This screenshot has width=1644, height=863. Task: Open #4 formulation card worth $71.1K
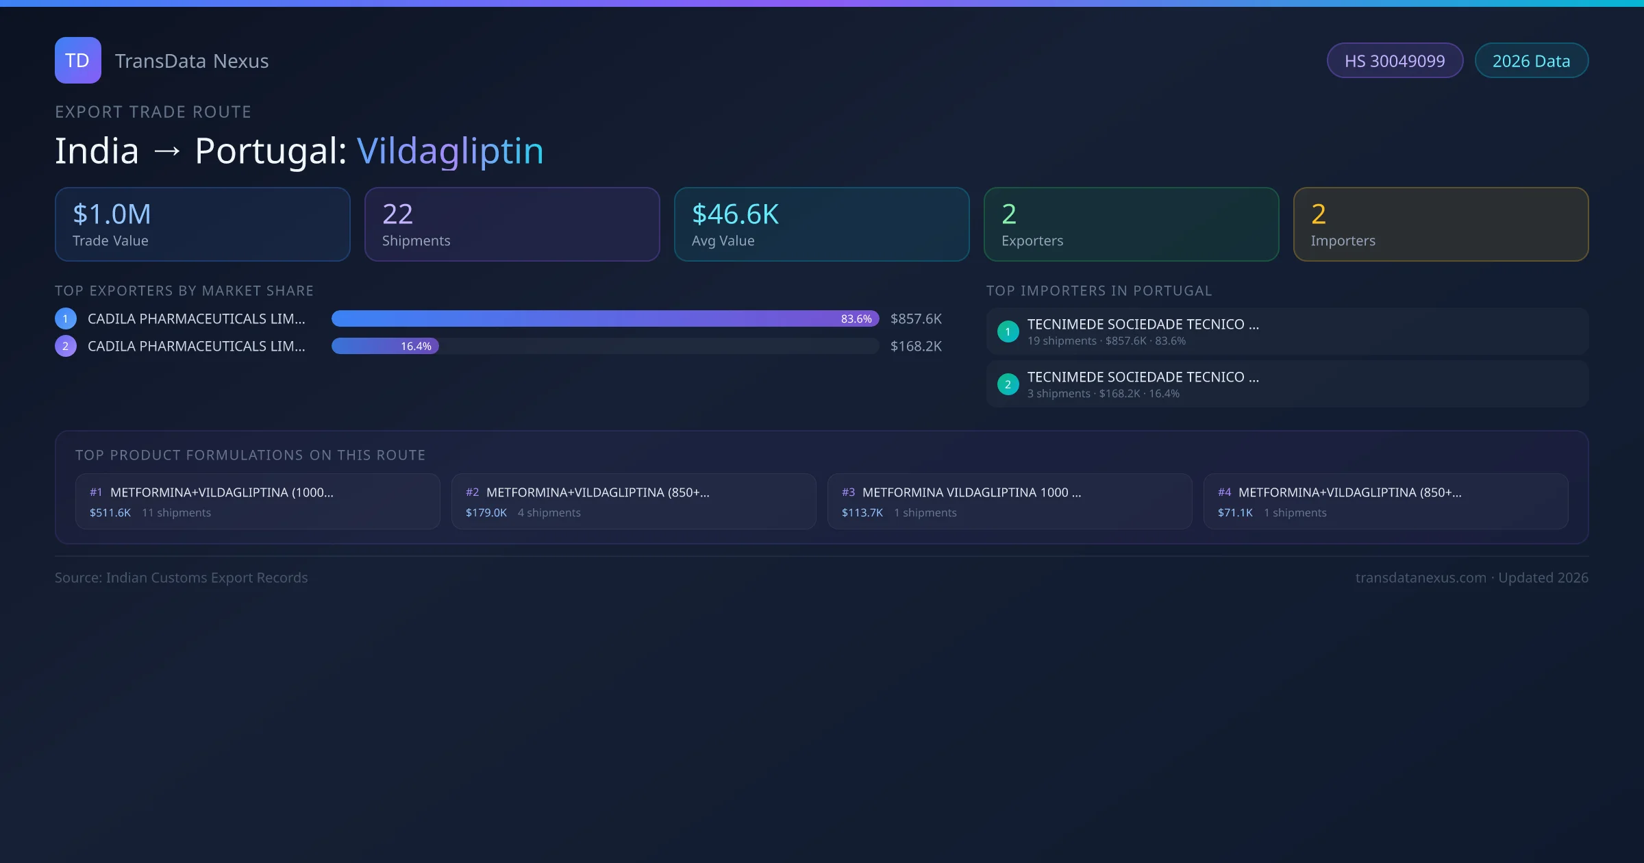(1385, 501)
